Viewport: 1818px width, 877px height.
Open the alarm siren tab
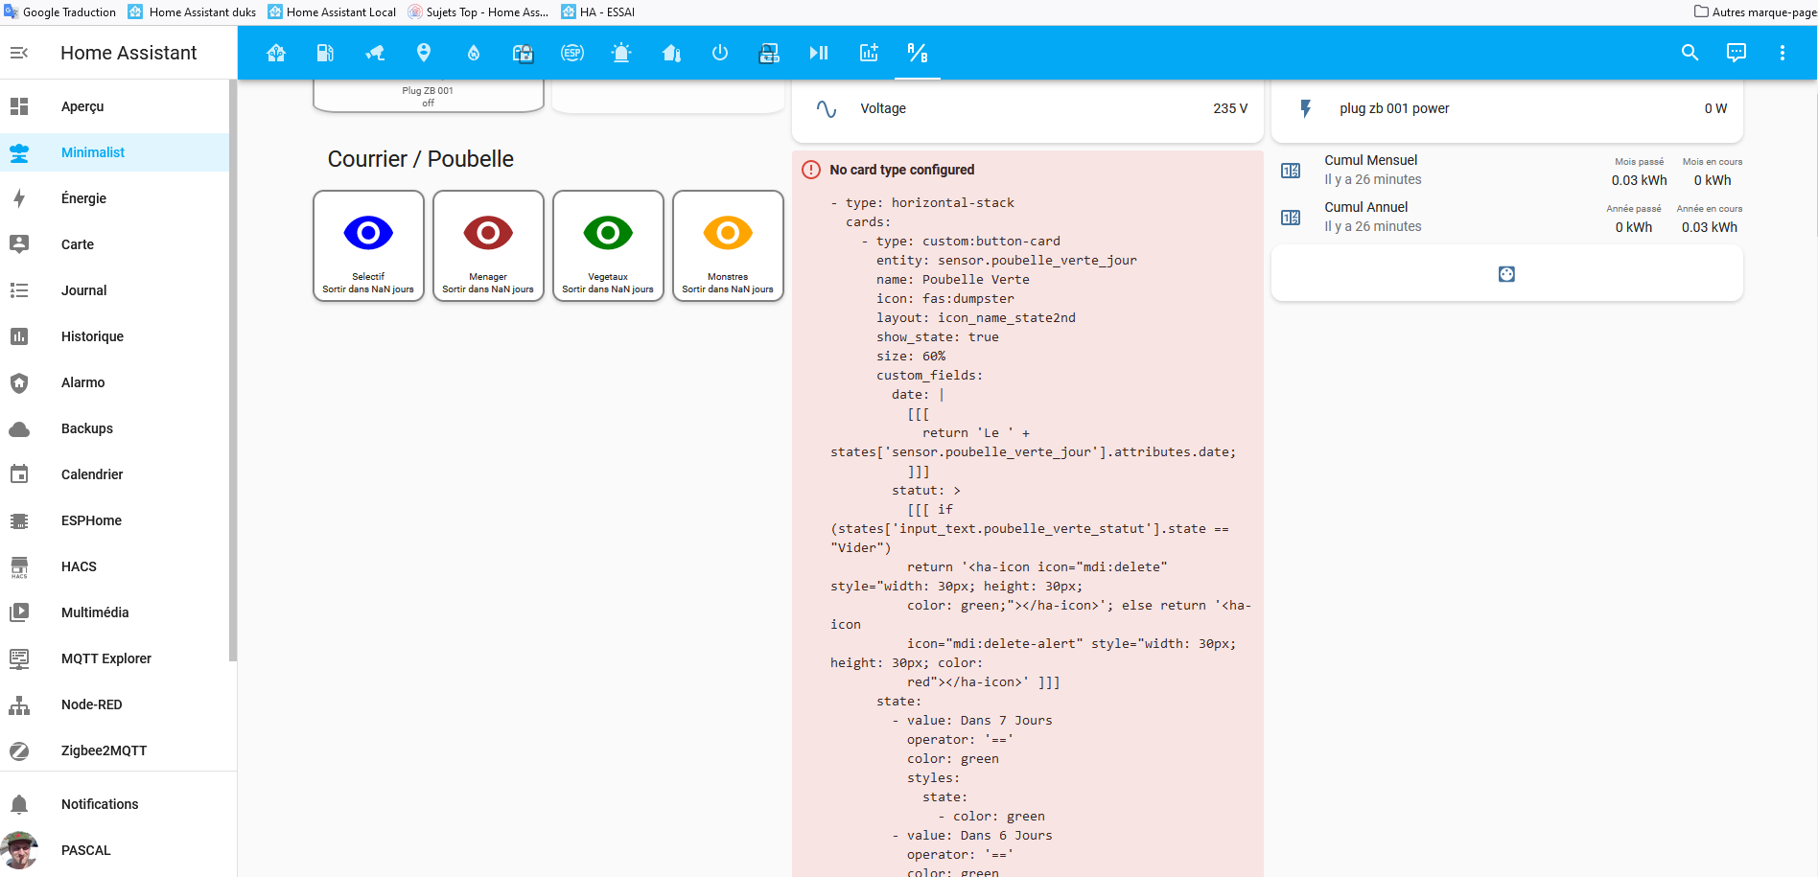pyautogui.click(x=621, y=53)
